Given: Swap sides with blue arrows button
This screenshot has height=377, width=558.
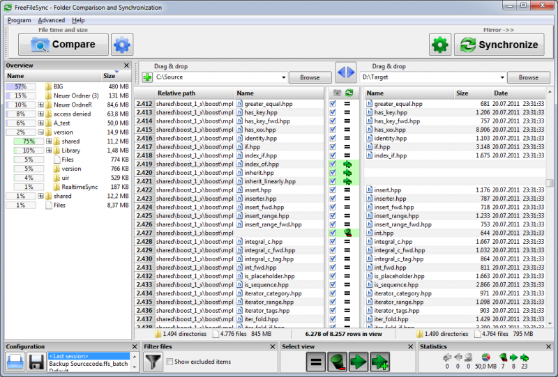Looking at the screenshot, I should coord(346,72).
